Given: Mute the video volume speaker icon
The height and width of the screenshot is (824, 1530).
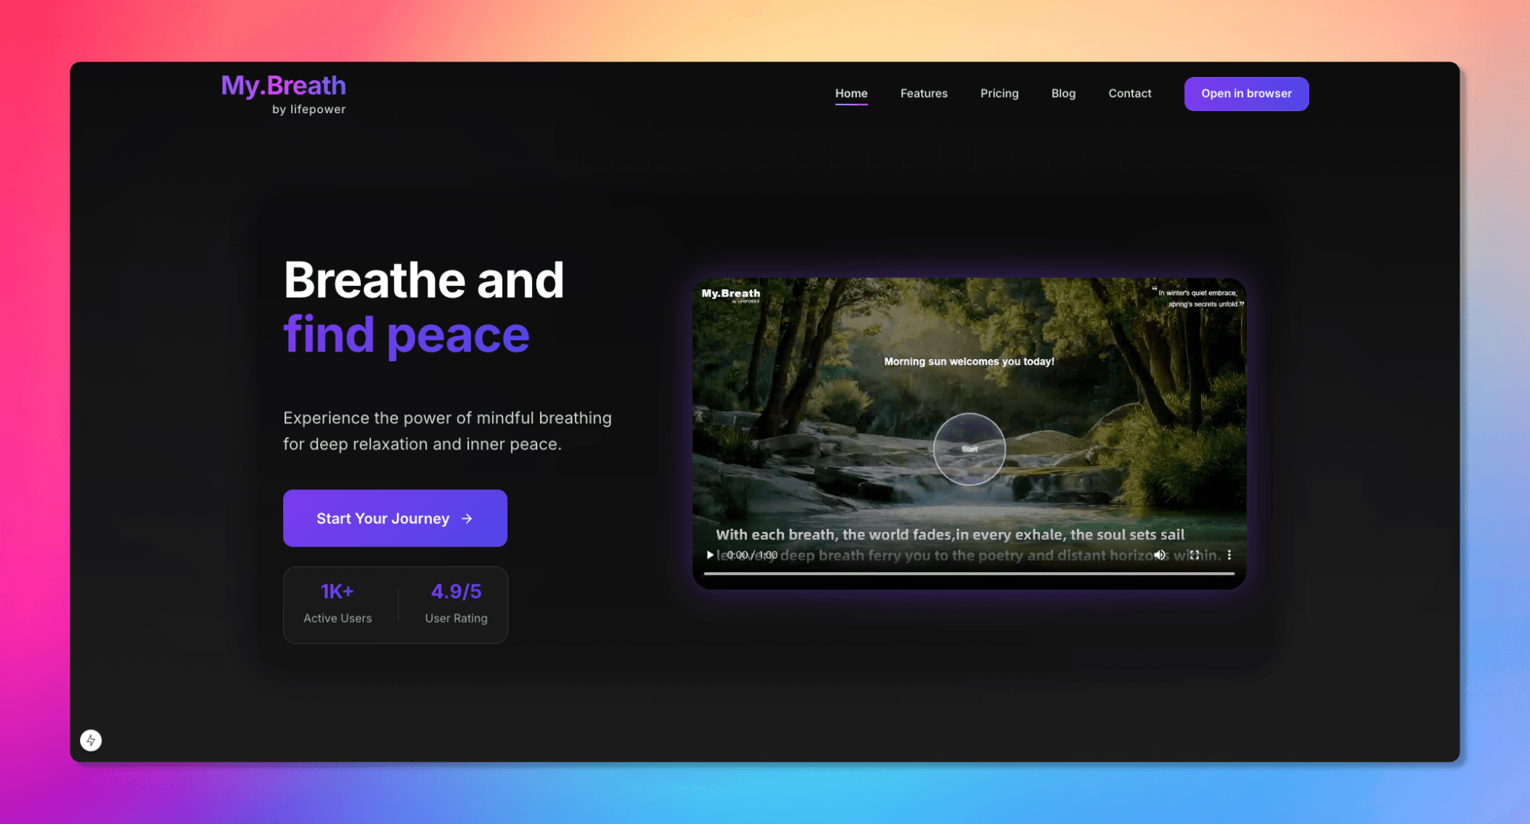Looking at the screenshot, I should [1160, 555].
